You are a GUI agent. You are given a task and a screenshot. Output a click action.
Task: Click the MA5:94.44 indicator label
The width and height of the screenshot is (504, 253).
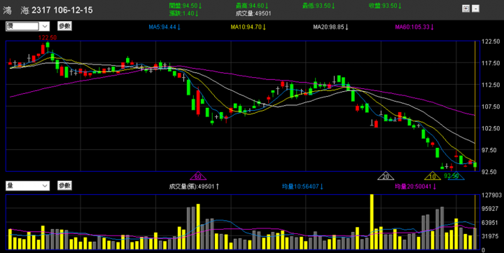click(164, 27)
